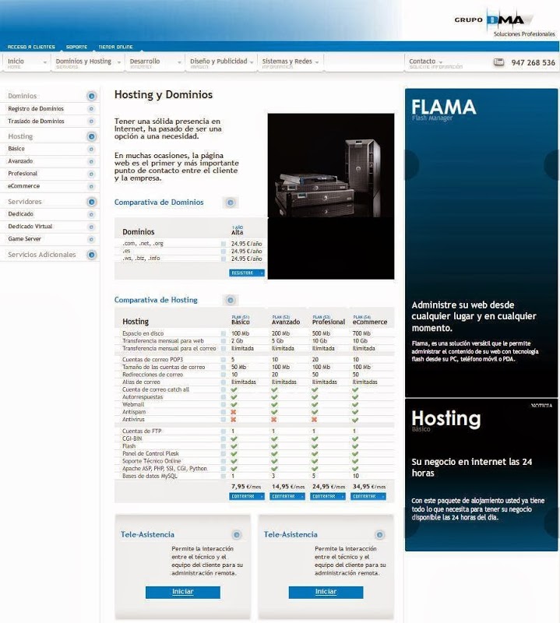This screenshot has width=560, height=623.
Task: Open the Básico hosting sidebar link
Action: [16, 149]
